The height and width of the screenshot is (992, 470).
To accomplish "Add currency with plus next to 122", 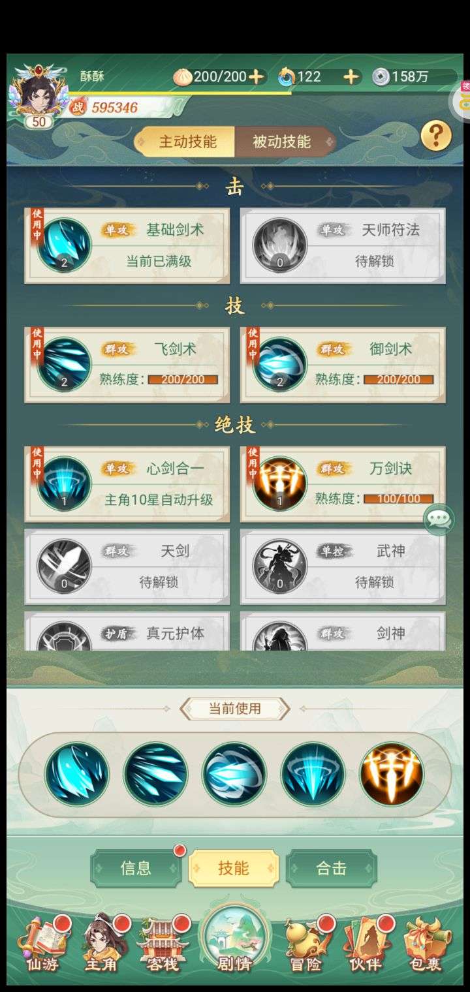I will pos(351,76).
